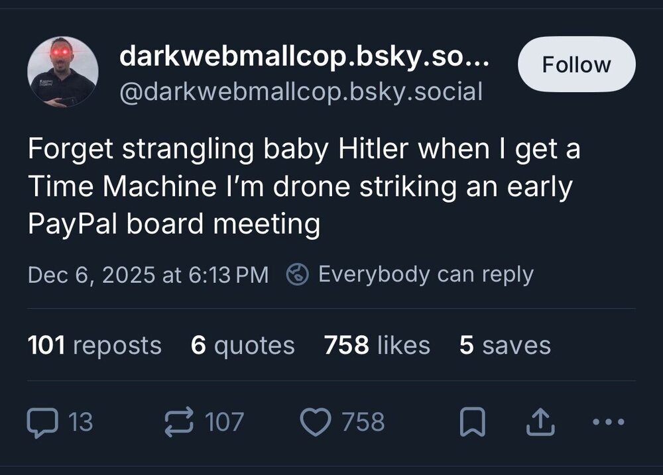Click the globe icon beside reply settings
Viewport: 663px width, 475px height.
coord(297,274)
